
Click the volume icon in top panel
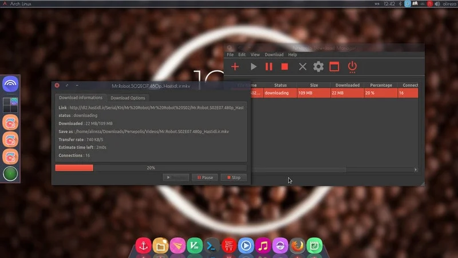coord(437,4)
